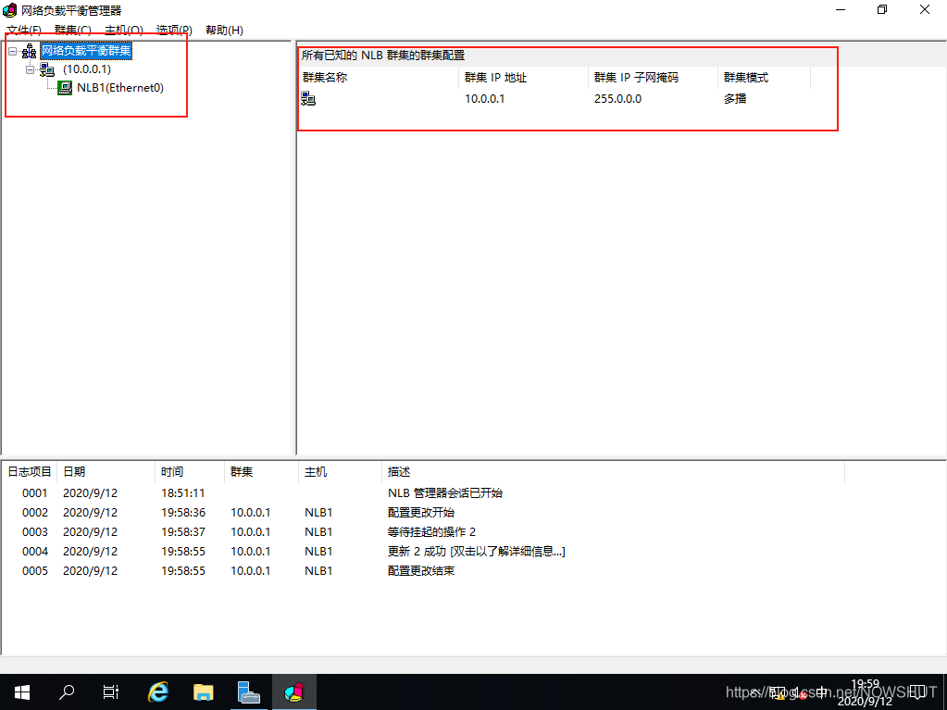This screenshot has height=710, width=947.
Task: Sort list by 群集 IP 地址 column header
Action: click(x=495, y=78)
